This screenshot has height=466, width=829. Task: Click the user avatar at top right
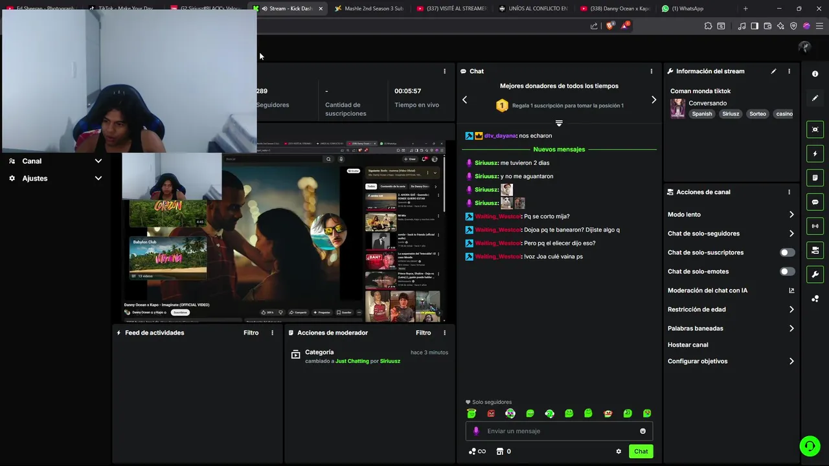pos(804,47)
